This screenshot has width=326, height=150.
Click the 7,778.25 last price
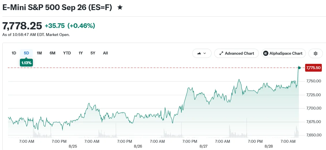click(22, 26)
